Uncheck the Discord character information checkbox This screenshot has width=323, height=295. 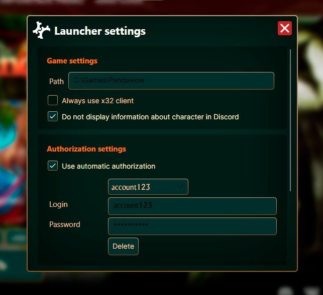[x=53, y=116]
